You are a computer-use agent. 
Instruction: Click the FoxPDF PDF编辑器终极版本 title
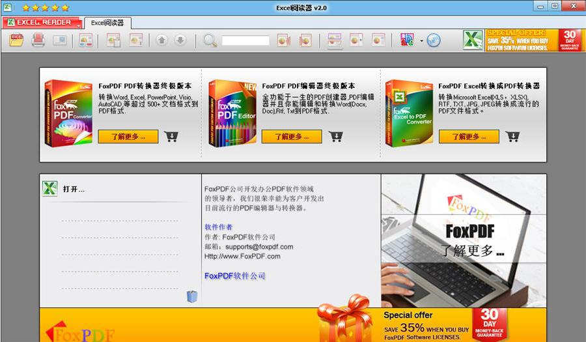coord(309,86)
